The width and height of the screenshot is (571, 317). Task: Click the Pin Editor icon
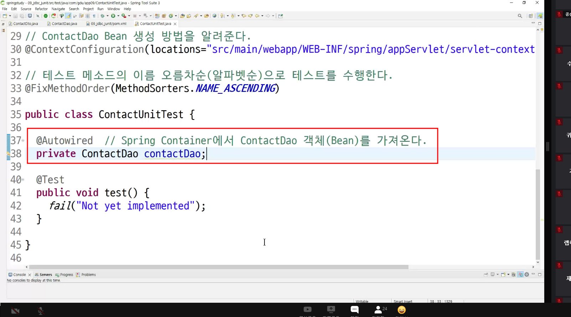pyautogui.click(x=281, y=16)
